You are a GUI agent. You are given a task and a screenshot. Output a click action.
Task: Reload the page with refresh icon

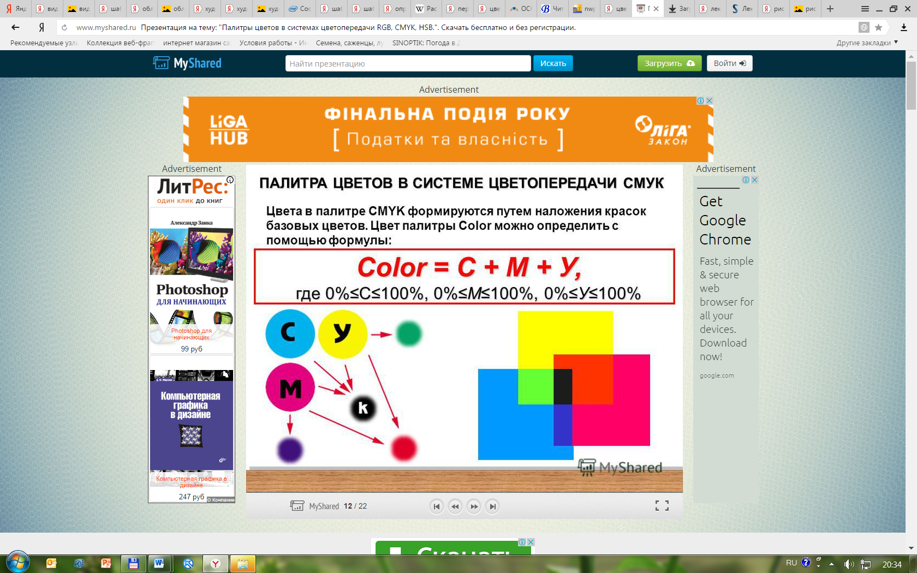click(x=64, y=27)
